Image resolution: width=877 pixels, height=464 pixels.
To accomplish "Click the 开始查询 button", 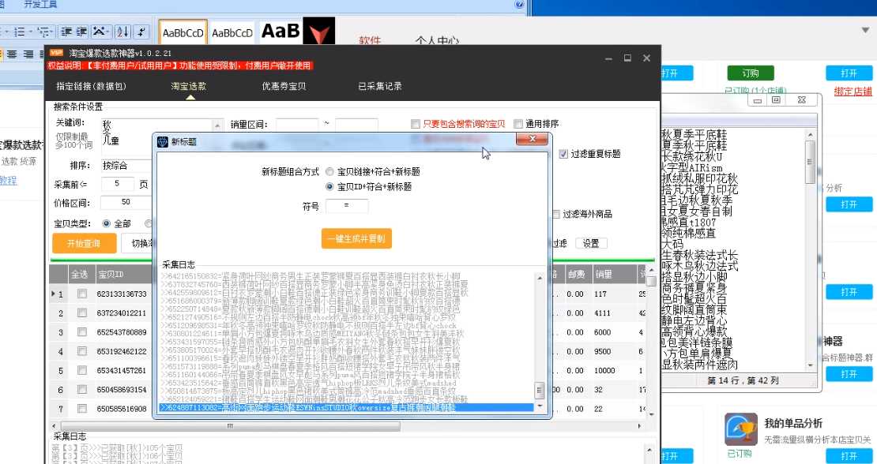I will [84, 243].
